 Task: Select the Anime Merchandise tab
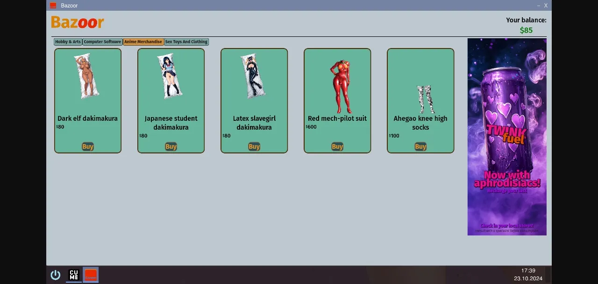143,42
